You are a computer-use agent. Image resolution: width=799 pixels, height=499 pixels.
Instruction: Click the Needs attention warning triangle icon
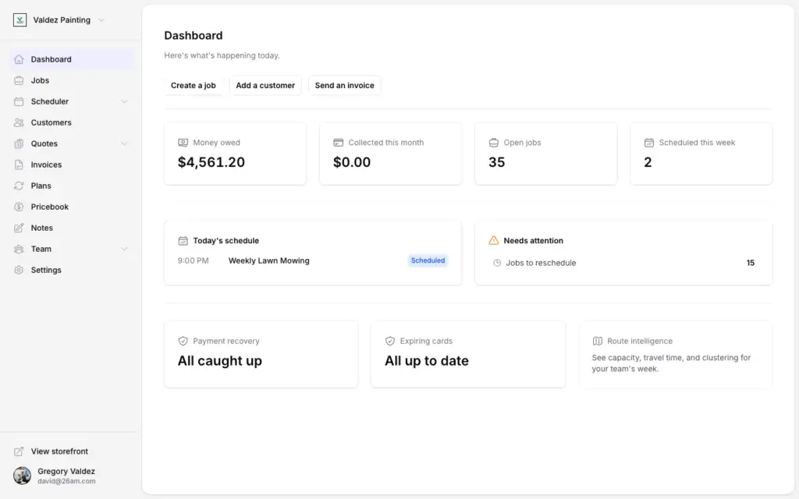click(494, 240)
